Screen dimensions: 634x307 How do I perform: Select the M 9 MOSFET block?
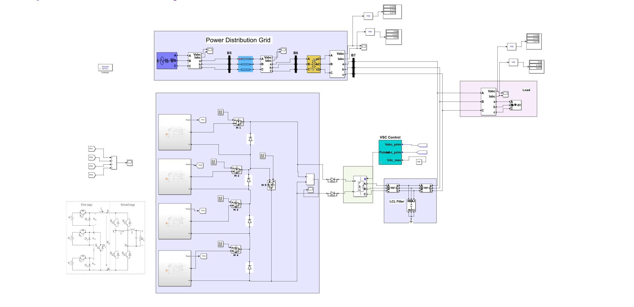(x=271, y=185)
